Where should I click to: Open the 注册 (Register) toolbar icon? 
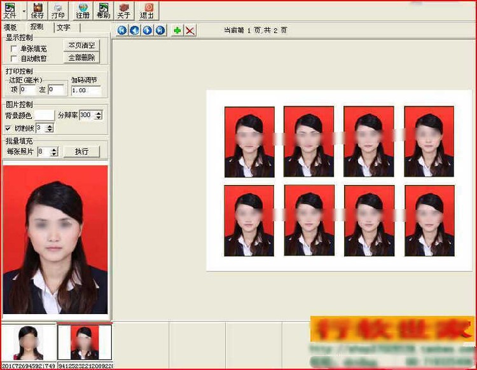coord(83,11)
